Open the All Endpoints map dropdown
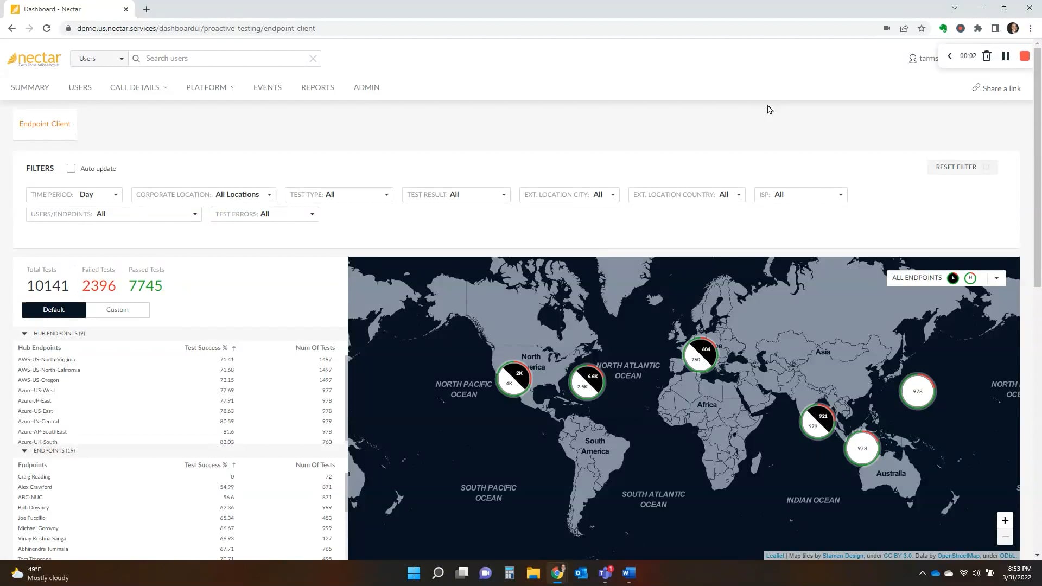Viewport: 1042px width, 586px height. click(996, 278)
